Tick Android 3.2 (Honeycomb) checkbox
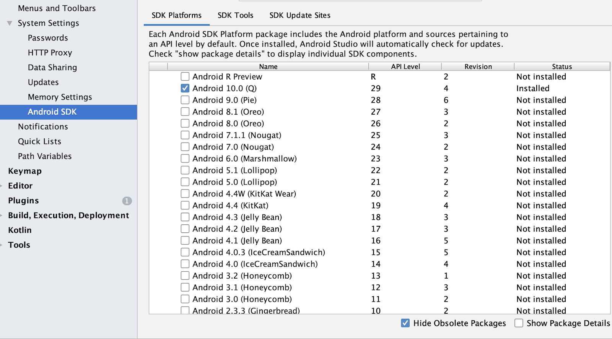612x339 pixels. click(x=185, y=276)
